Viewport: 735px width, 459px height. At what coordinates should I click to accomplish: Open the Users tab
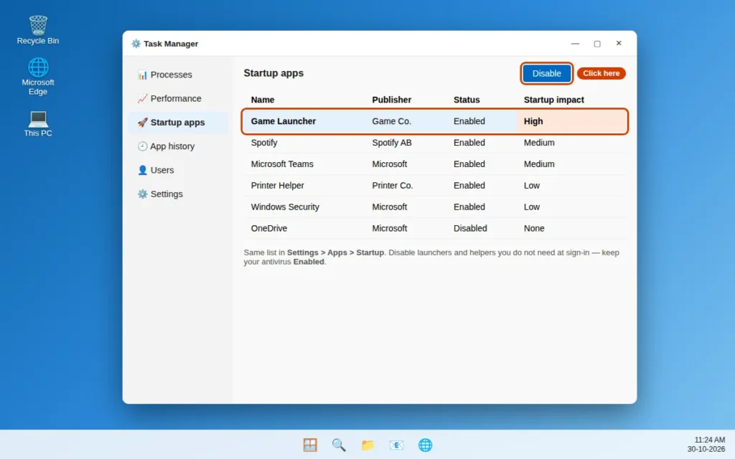pos(178,170)
